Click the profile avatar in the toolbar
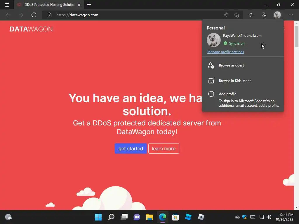Viewport: 299px width, 224px height. coord(277,15)
